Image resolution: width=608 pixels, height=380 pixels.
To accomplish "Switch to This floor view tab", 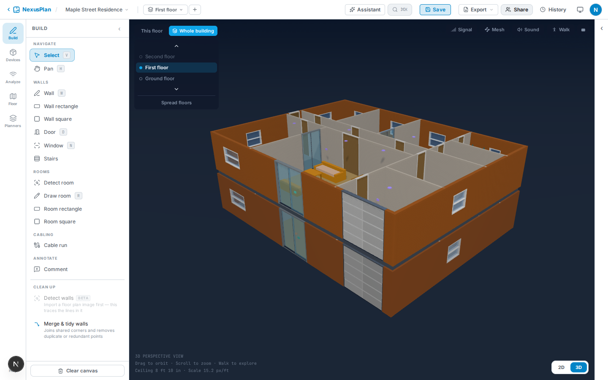I will click(x=152, y=31).
